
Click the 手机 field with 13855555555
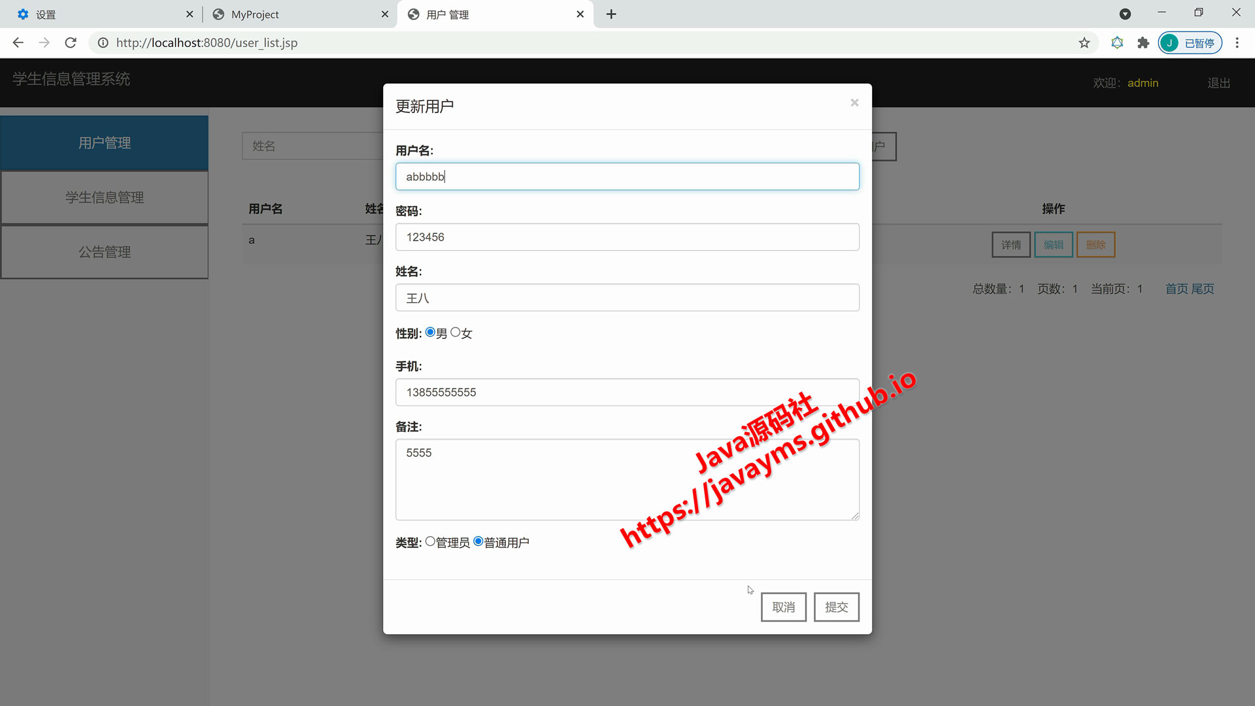pyautogui.click(x=627, y=392)
